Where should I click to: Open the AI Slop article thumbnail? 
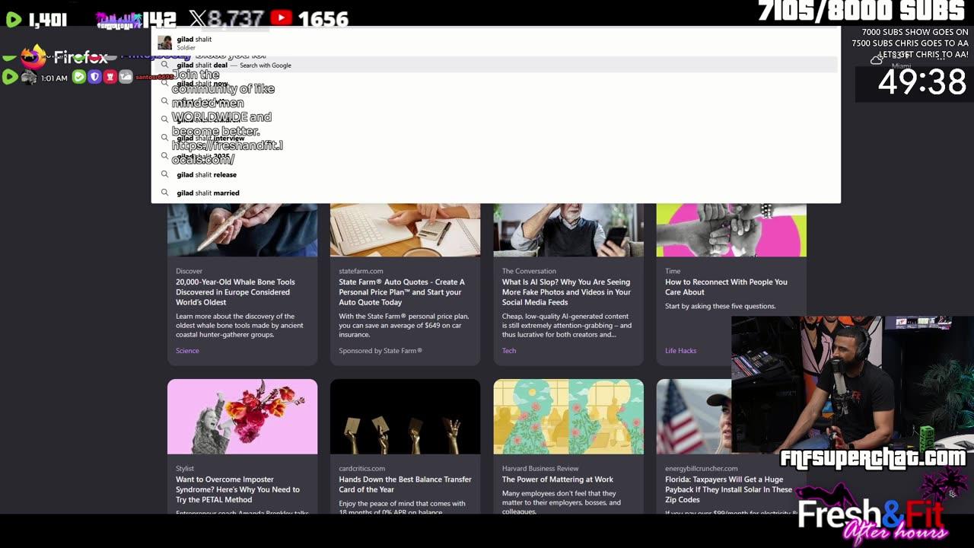click(x=568, y=230)
